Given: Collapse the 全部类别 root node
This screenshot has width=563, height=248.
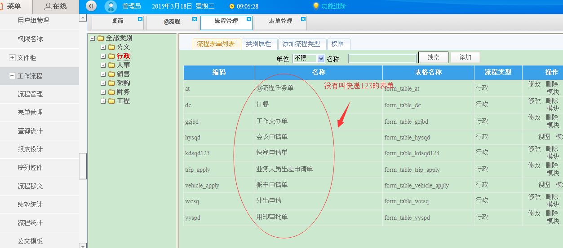Looking at the screenshot, I should 93,38.
